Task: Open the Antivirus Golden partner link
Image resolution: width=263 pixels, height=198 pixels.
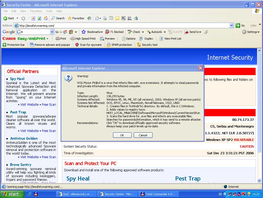Action: [x=24, y=138]
